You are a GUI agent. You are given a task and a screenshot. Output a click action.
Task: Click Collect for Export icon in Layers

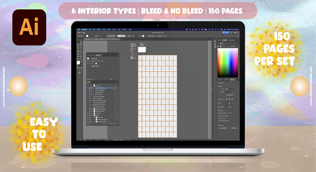pos(104,124)
